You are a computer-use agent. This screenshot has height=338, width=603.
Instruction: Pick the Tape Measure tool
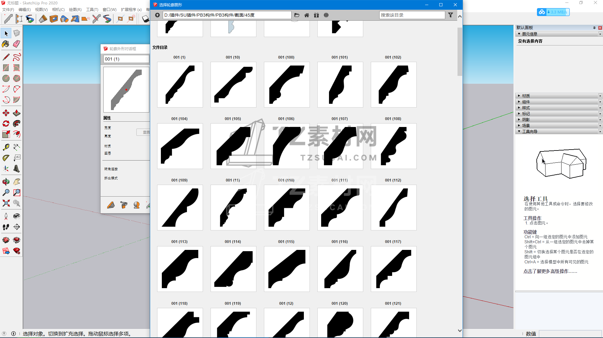coord(6,147)
